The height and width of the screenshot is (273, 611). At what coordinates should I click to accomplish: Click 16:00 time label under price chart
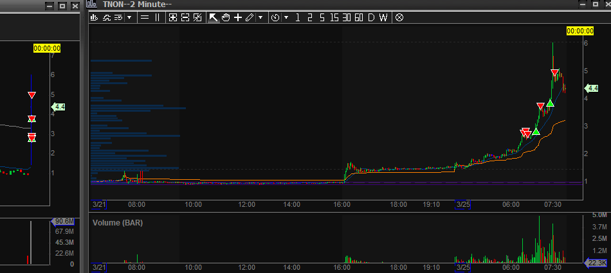(342, 204)
